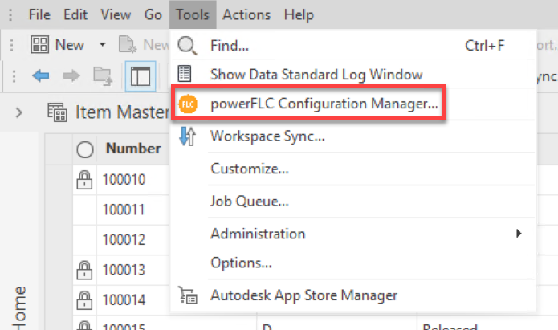Click the Autodesk App Store cart icon

point(186,295)
